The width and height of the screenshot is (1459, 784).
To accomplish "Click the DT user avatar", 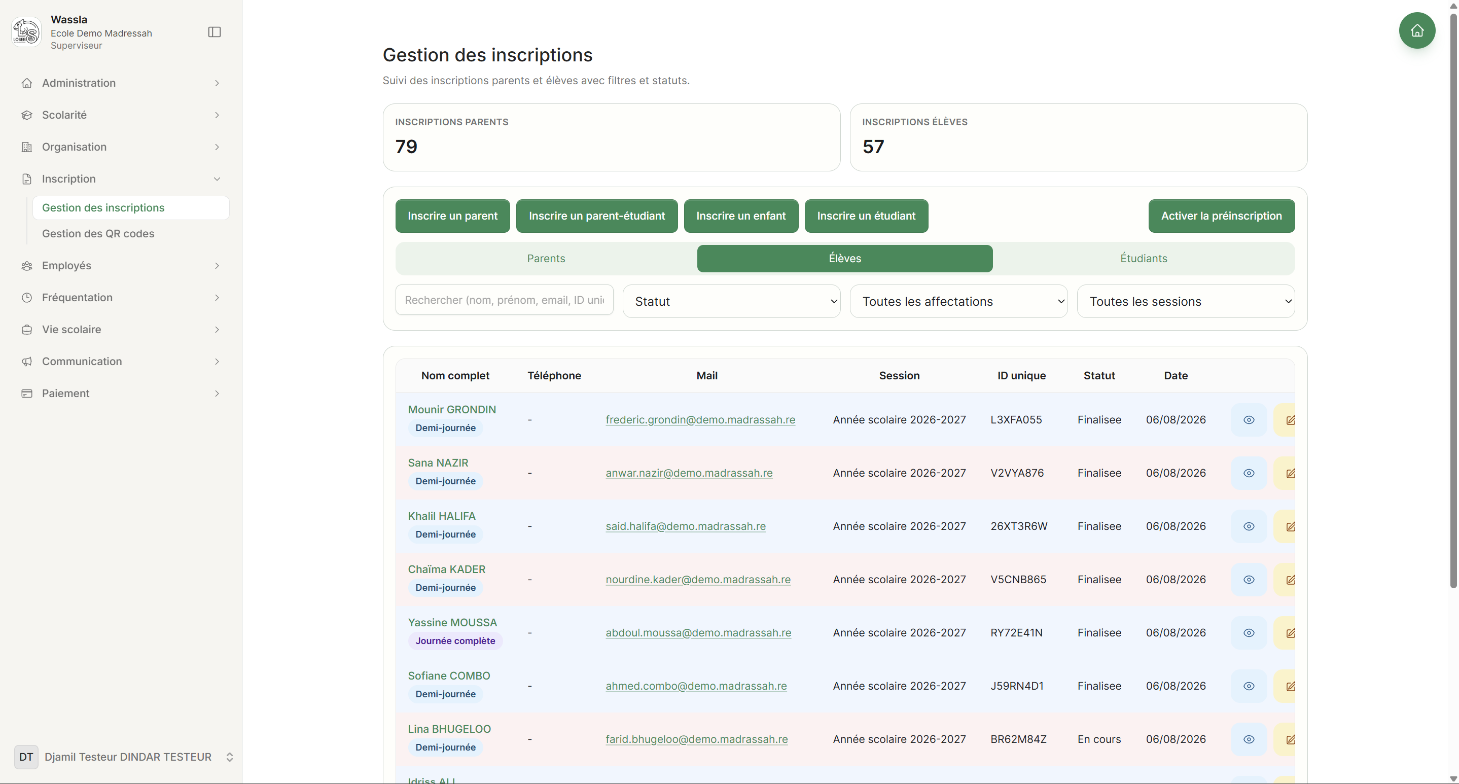I will pos(26,757).
